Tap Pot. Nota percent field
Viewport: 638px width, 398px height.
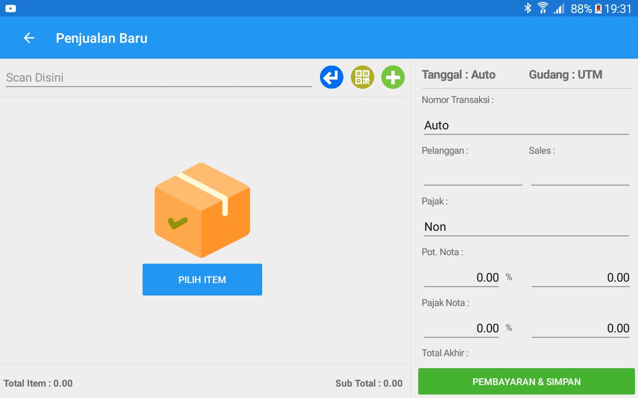(462, 278)
